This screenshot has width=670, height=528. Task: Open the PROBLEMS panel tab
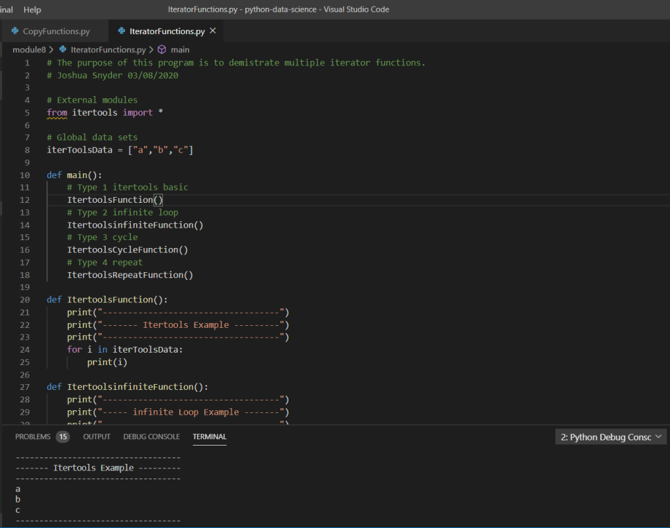(x=33, y=436)
